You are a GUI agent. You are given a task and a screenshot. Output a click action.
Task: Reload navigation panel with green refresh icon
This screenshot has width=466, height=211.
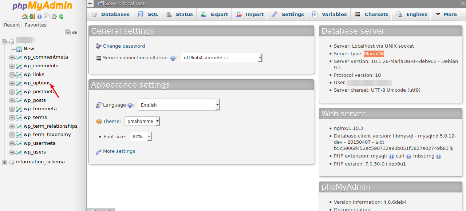[x=61, y=16]
